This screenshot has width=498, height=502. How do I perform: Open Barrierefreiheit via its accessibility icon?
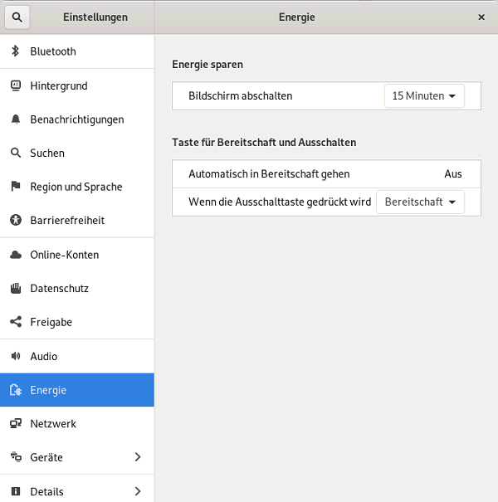tap(15, 221)
